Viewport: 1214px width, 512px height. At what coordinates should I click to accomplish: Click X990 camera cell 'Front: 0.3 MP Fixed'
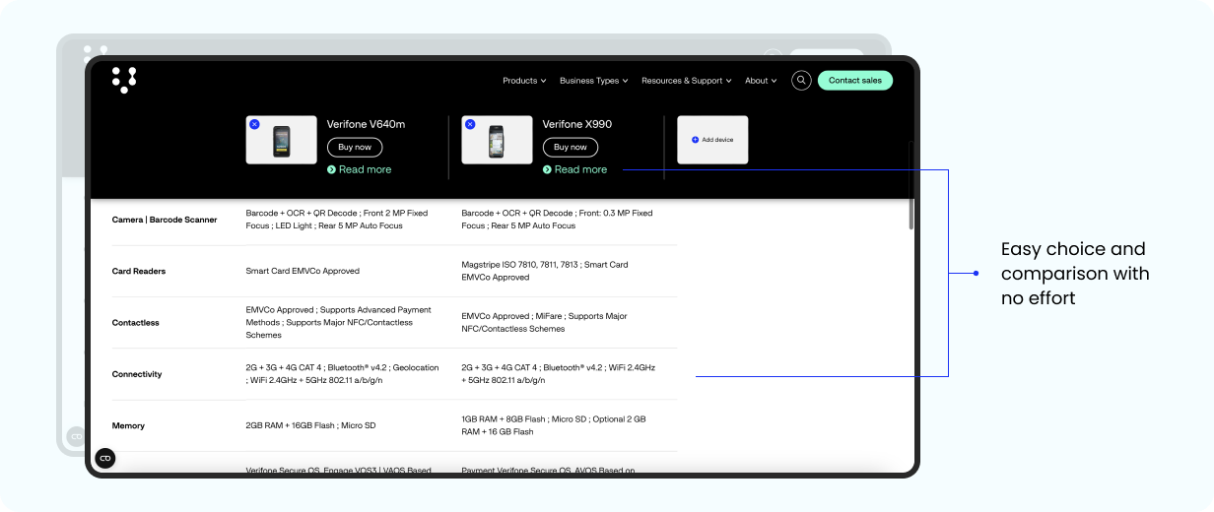[557, 220]
